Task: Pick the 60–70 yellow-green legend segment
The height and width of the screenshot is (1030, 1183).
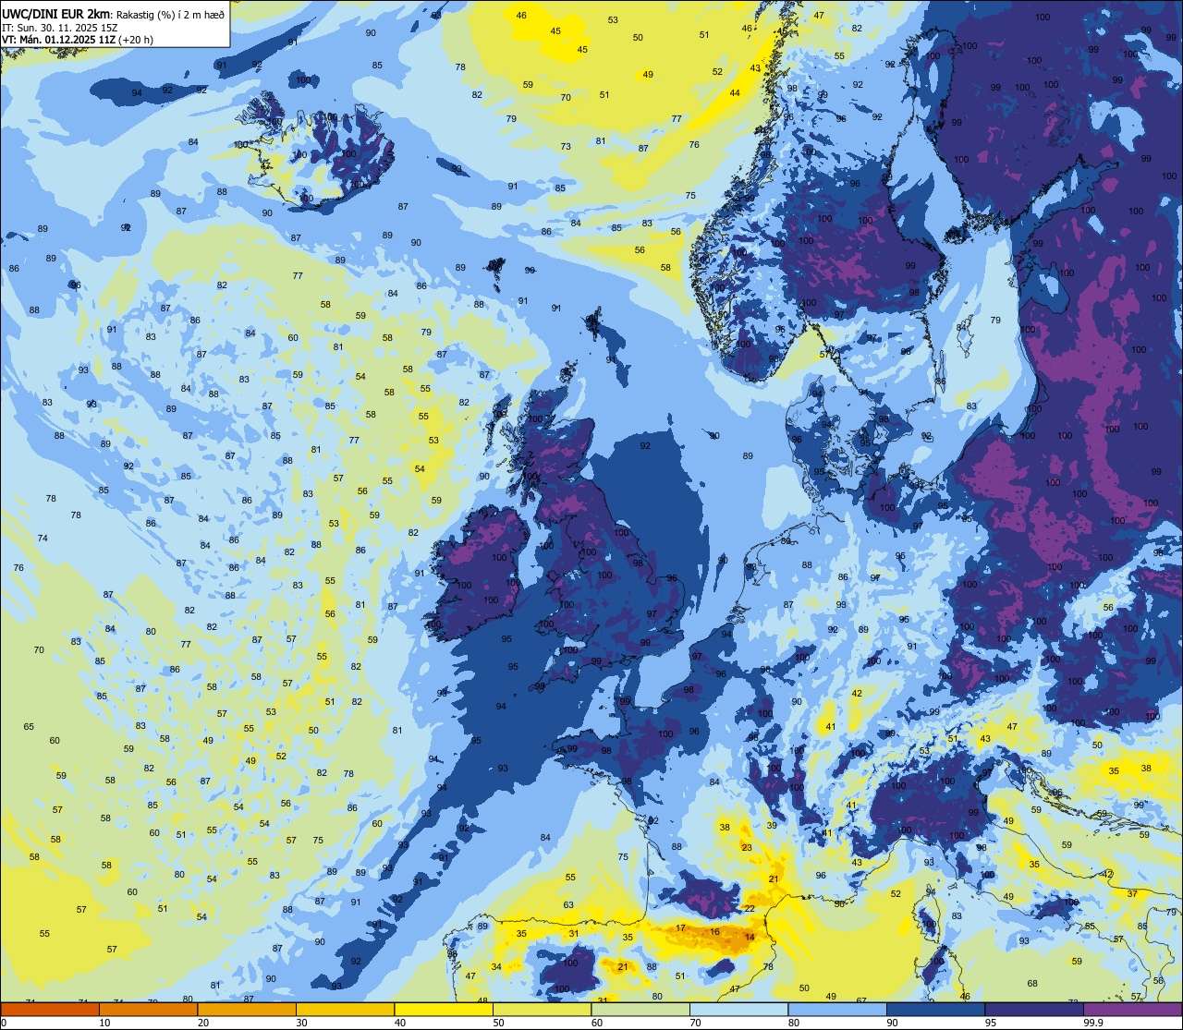Action: [640, 1009]
